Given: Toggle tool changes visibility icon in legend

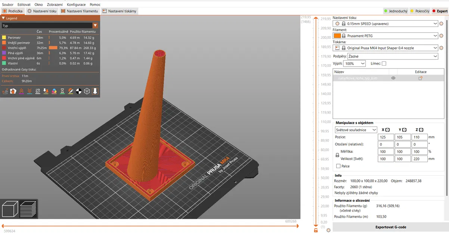Looking at the screenshot, I should 46,91.
